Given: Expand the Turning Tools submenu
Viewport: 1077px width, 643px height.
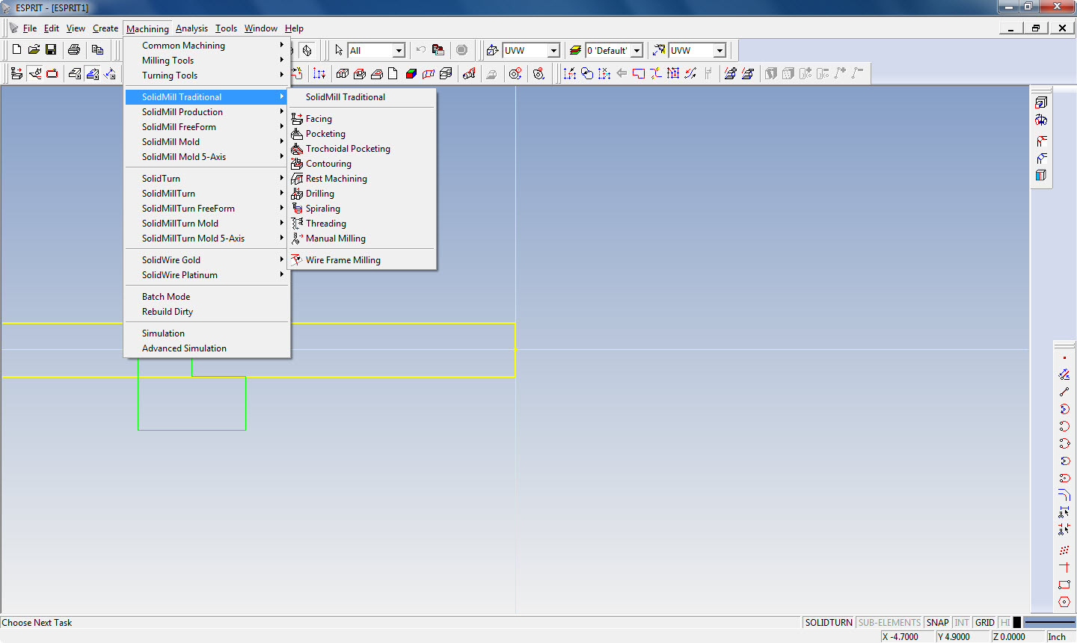Looking at the screenshot, I should (207, 76).
